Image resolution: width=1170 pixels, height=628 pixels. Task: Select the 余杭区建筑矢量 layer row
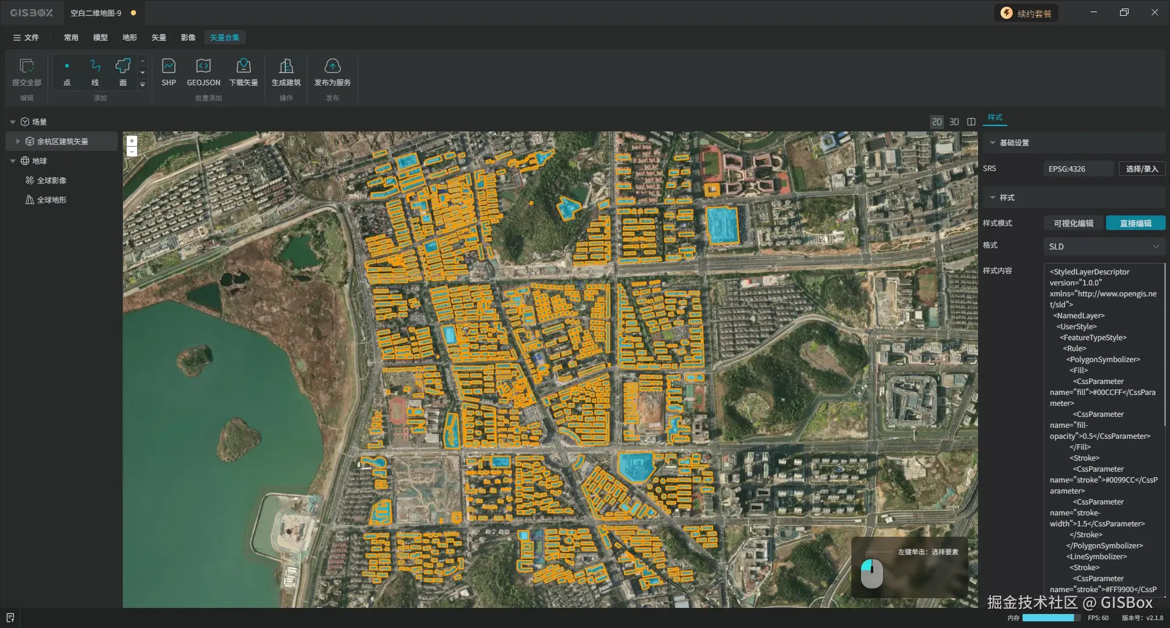pos(62,141)
